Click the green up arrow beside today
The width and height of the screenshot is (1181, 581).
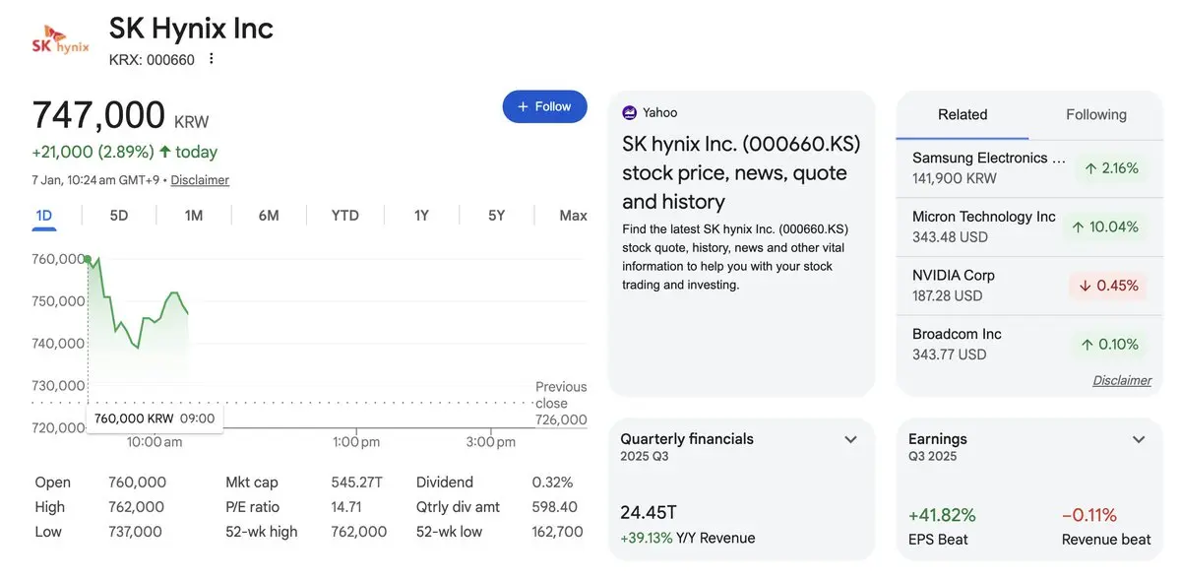point(165,152)
